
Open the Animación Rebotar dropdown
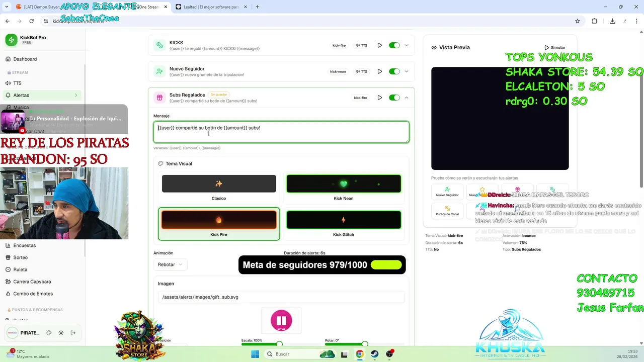pyautogui.click(x=171, y=264)
